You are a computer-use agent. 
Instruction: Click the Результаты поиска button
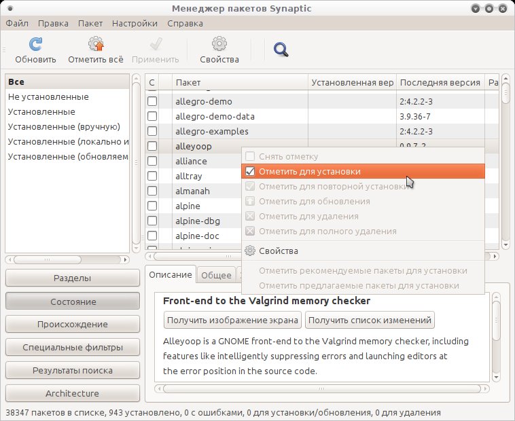[x=73, y=370]
